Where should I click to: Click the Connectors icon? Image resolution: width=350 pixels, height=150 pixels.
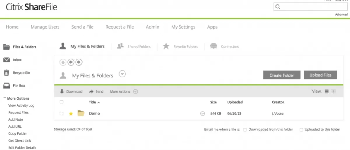click(213, 46)
